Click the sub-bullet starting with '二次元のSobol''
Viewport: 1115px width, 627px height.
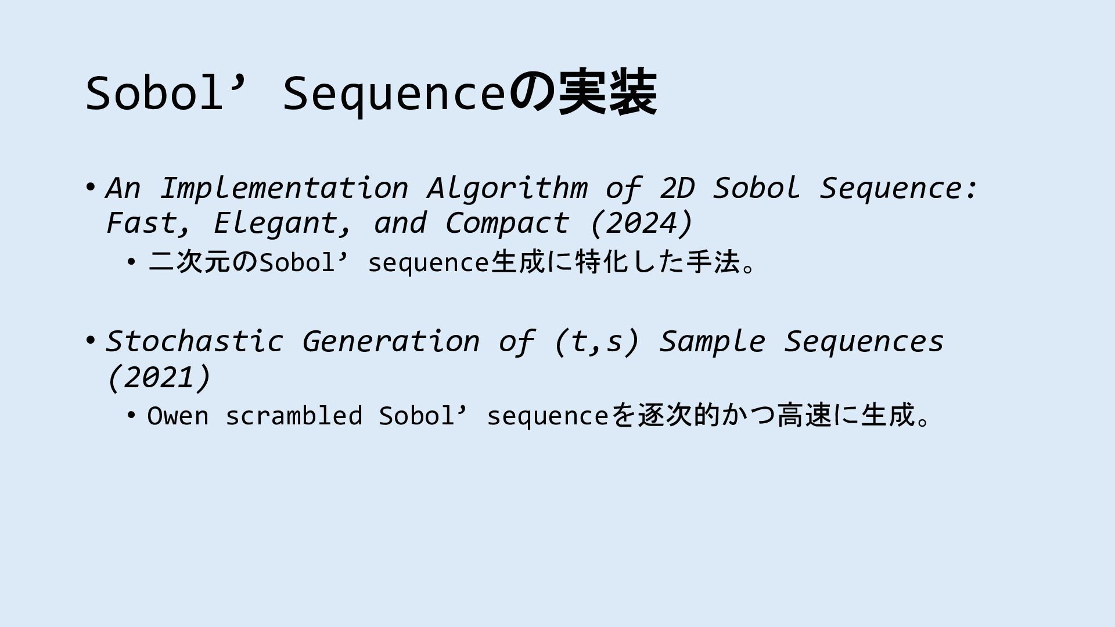tap(453, 262)
